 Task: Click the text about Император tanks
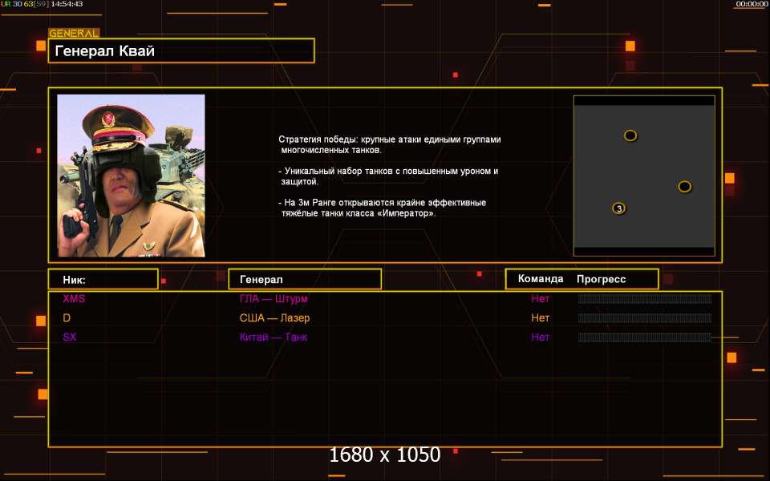pos(383,208)
